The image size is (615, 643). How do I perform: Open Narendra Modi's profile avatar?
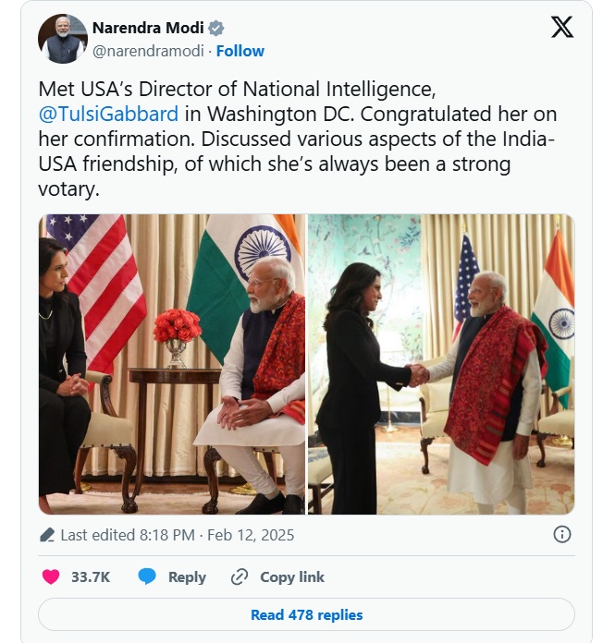pos(62,39)
